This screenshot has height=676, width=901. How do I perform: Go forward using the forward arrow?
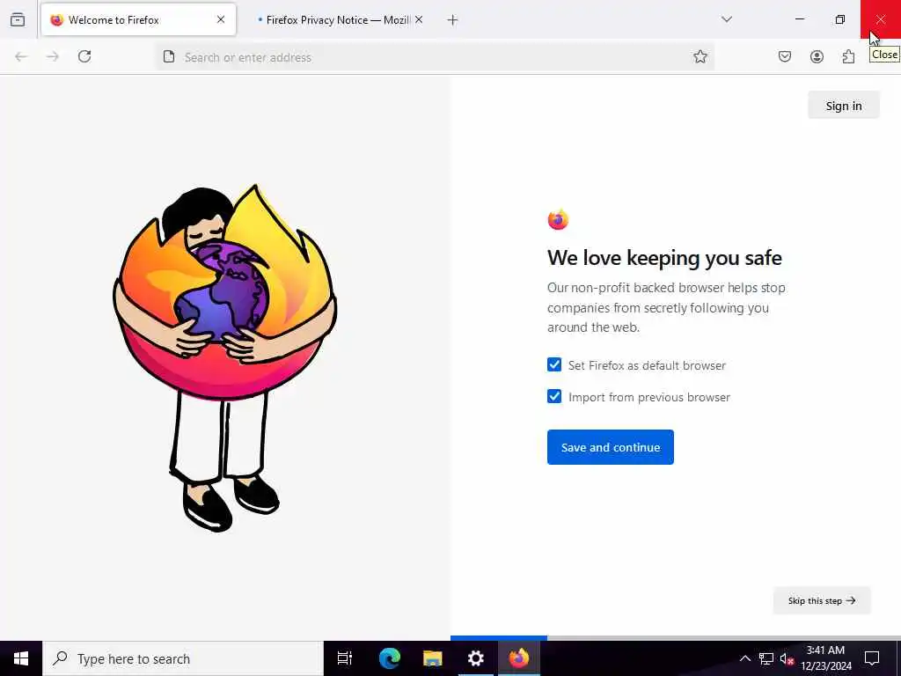coord(53,56)
